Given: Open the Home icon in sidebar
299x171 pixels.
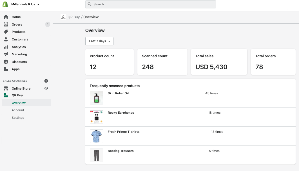Looking at the screenshot, I should (x=6, y=17).
